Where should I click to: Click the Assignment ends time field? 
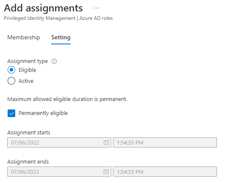tap(165, 172)
